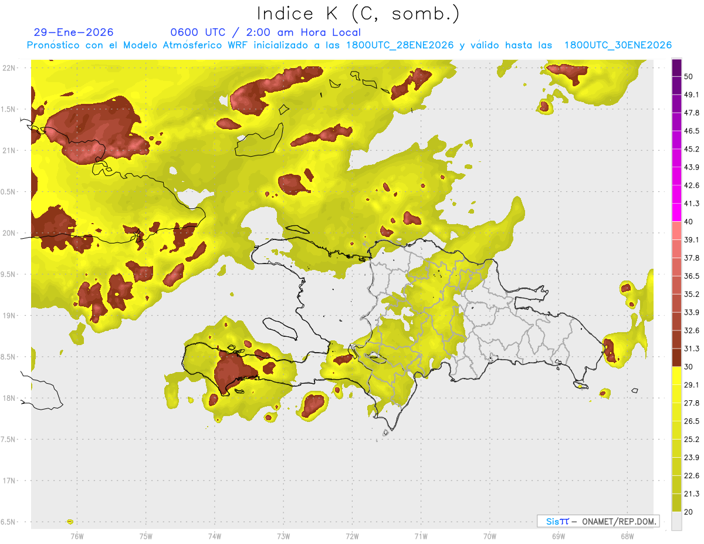Click the color scale value 36.5

click(x=692, y=276)
